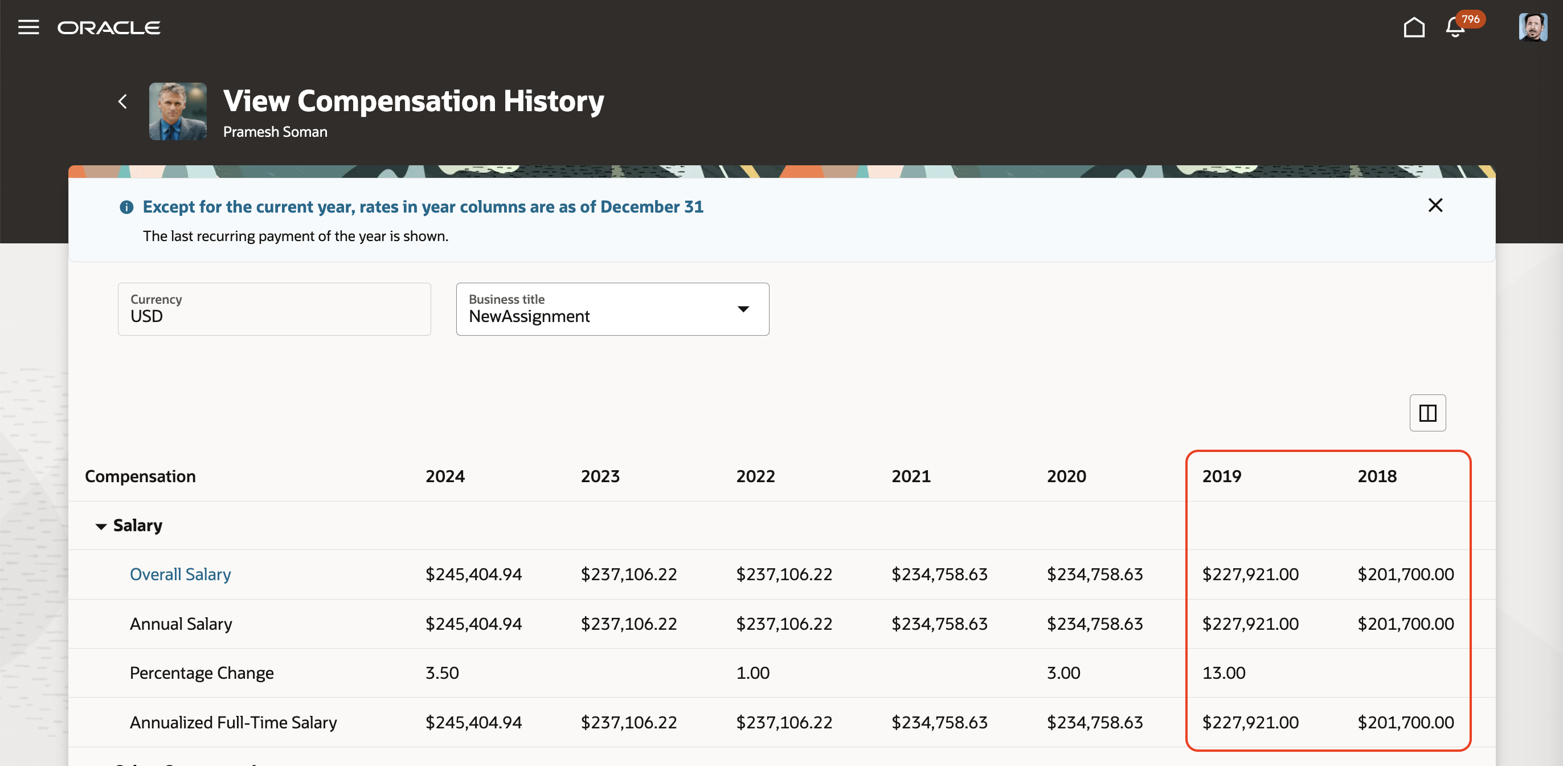
Task: Collapse the Salary section
Action: click(x=101, y=525)
